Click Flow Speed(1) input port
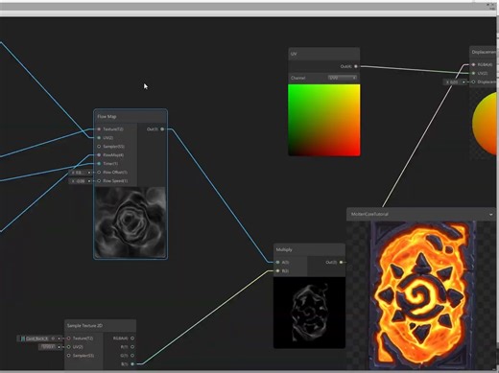Screen dimensions: 499x373 coord(99,181)
